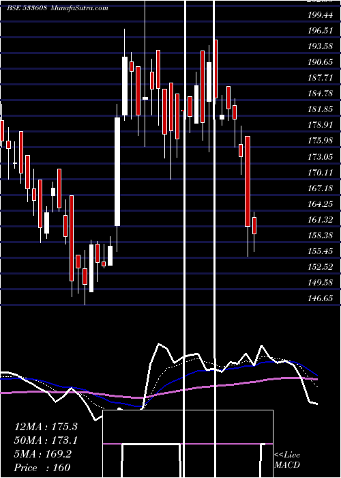Image resolution: width=341 pixels, height=478 pixels.
Task: Click the 149.58 price axis label
Action: [x=320, y=283]
